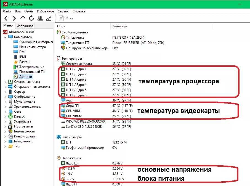250x186 pixels.
Task: Expand the Хранение данных node arrow
Action: point(5,107)
